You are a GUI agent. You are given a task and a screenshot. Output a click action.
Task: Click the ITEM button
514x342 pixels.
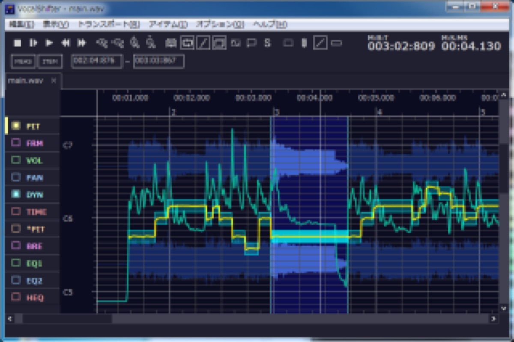pyautogui.click(x=50, y=62)
